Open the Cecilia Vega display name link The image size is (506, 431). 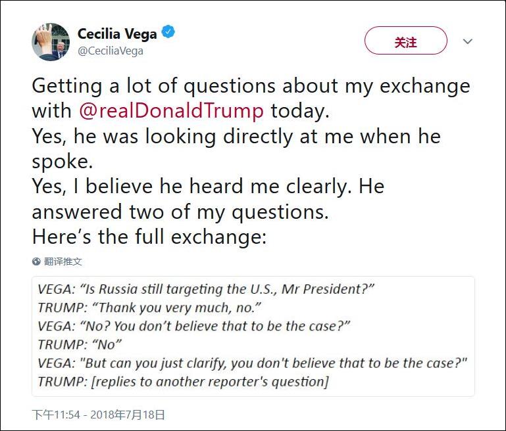[x=118, y=33]
